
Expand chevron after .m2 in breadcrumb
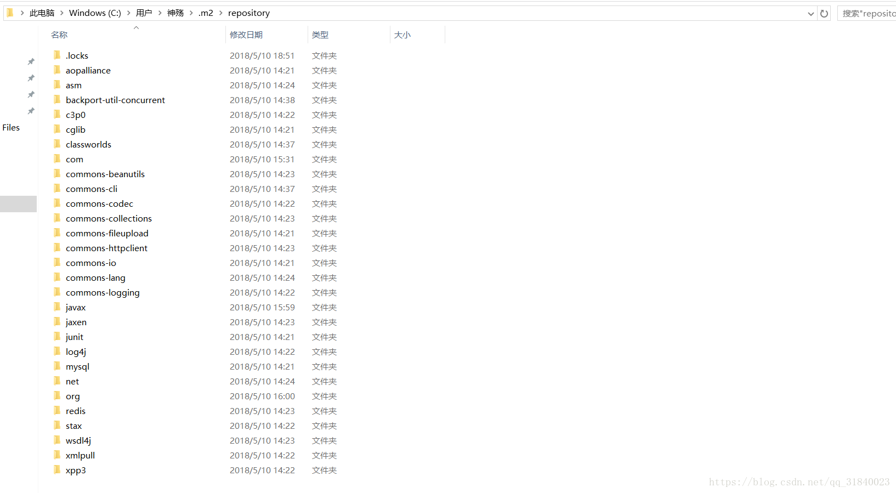[221, 13]
